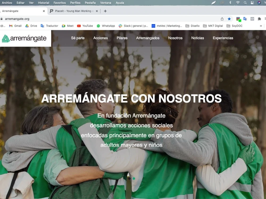Open the Ventana menu
The image size is (266, 199).
point(106,3)
